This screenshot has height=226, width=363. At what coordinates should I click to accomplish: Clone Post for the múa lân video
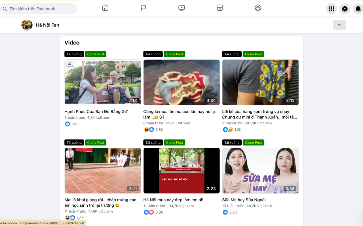click(x=174, y=54)
